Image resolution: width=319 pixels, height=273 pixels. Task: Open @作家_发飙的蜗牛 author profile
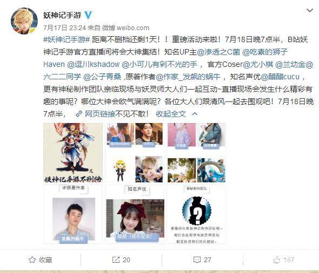[188, 77]
